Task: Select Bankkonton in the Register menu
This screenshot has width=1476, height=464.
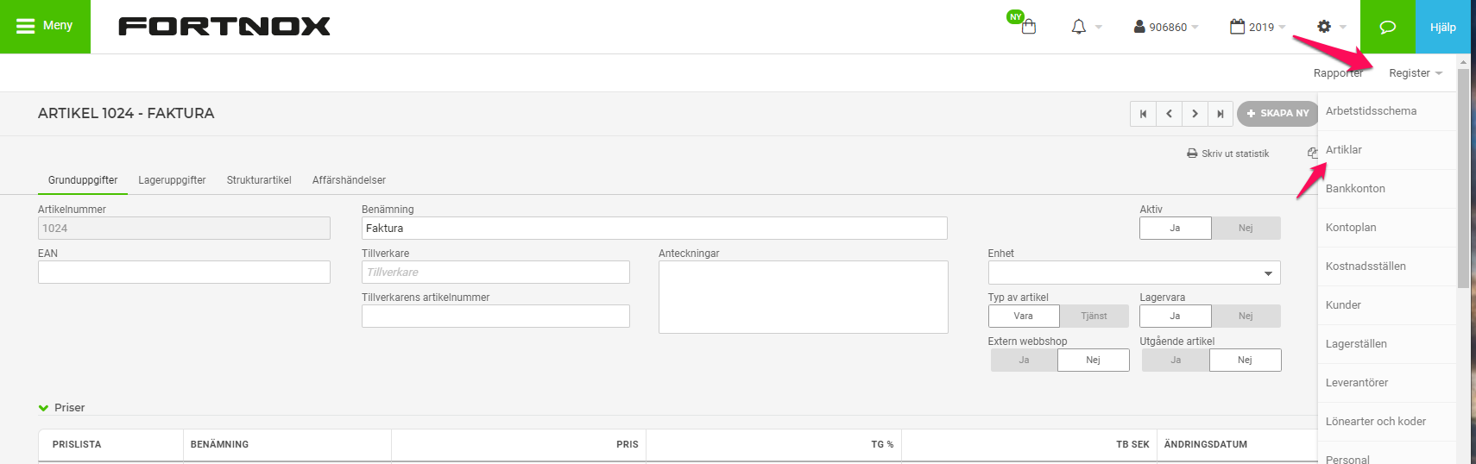Action: [1387, 189]
